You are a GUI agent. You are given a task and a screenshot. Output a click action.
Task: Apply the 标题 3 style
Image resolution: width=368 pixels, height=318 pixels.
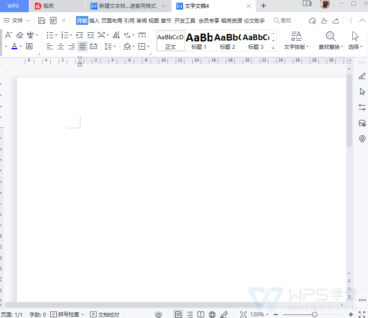point(256,41)
